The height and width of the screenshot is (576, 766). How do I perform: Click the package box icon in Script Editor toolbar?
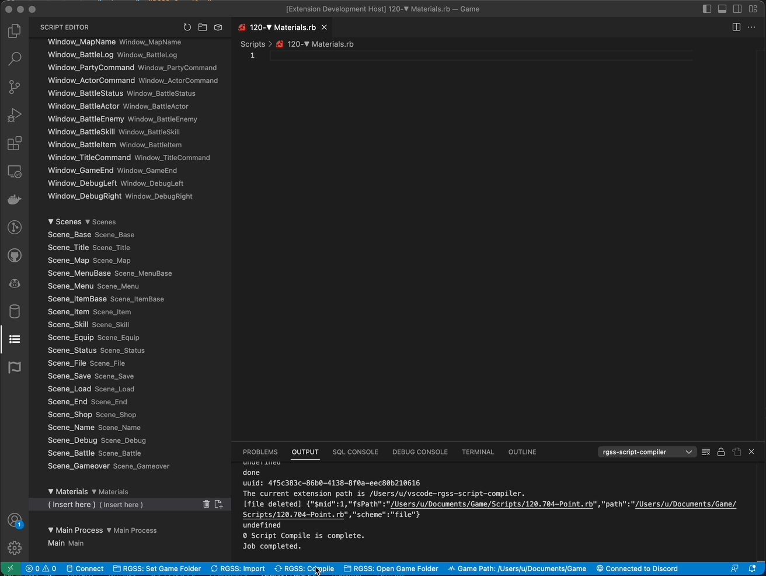[x=218, y=27]
